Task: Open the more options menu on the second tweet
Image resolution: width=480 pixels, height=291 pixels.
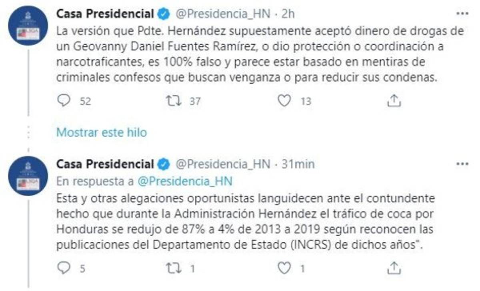Action: (462, 164)
